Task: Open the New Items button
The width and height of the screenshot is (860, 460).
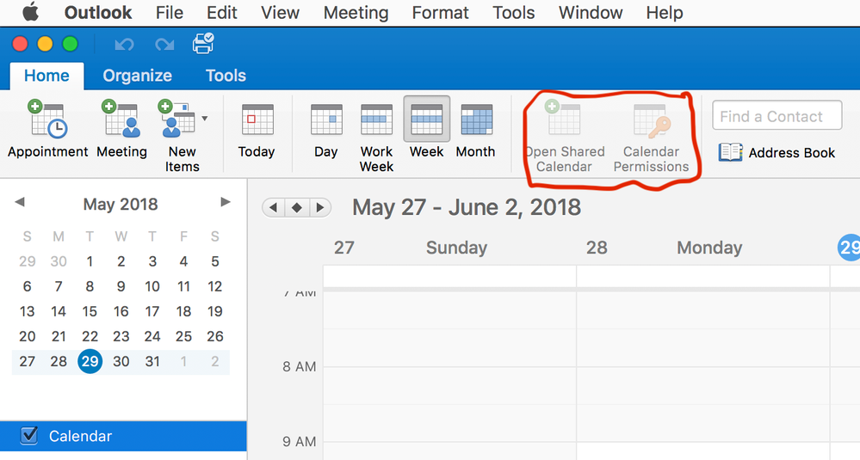Action: click(183, 136)
